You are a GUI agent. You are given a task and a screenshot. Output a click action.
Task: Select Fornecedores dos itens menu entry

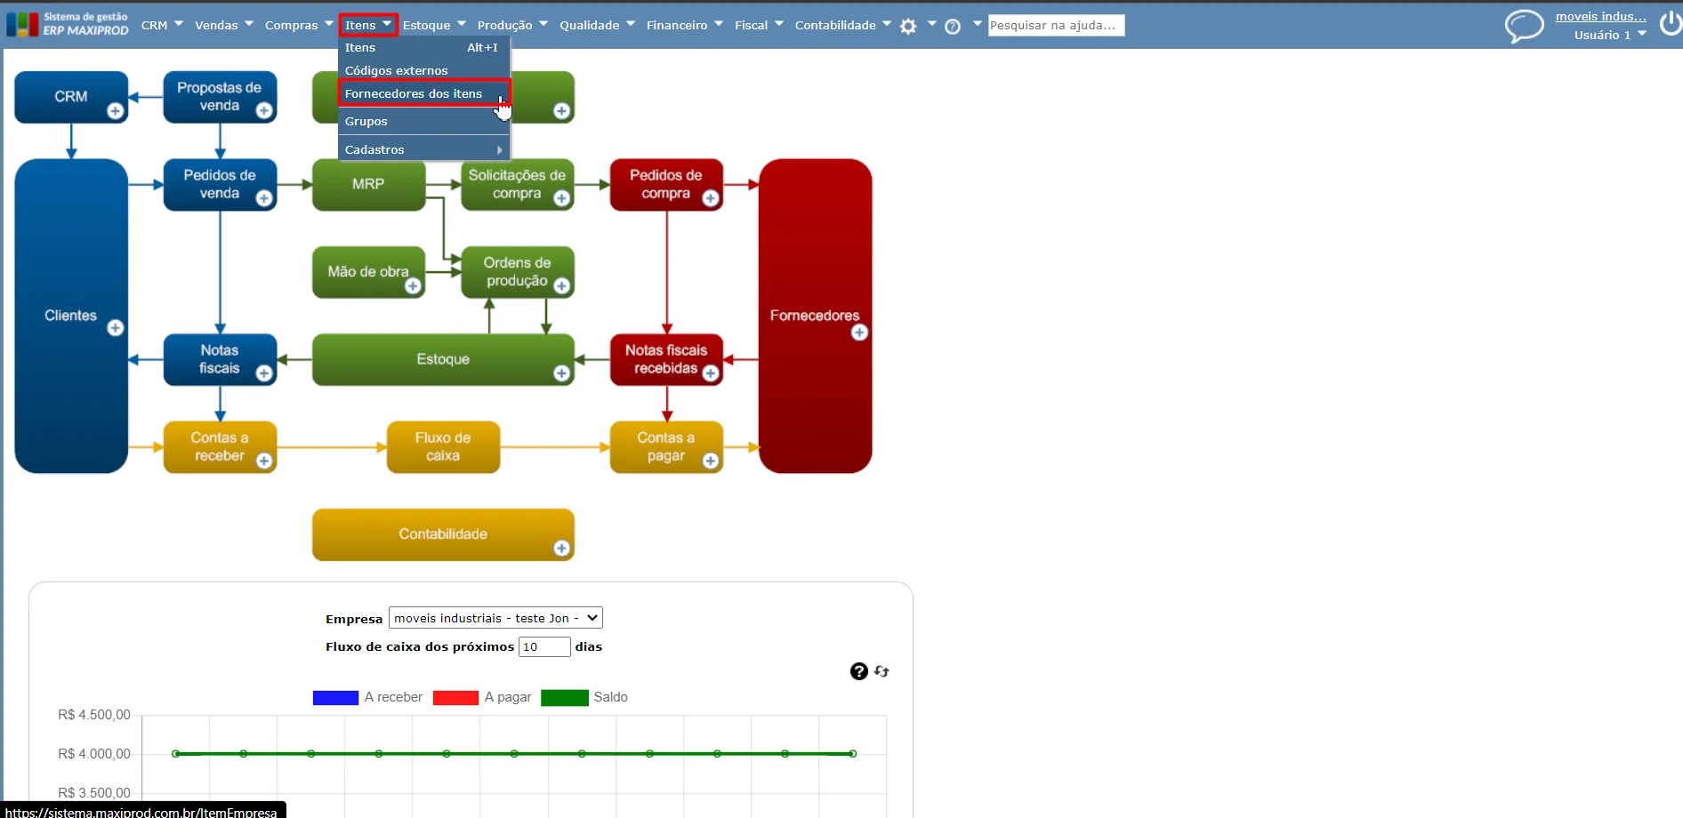423,93
